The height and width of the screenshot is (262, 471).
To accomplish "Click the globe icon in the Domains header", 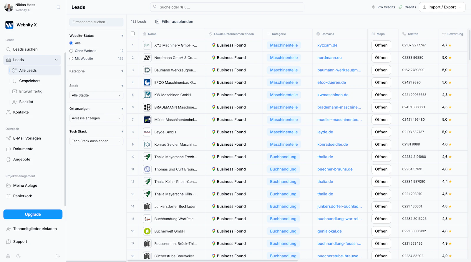I will coord(318,34).
